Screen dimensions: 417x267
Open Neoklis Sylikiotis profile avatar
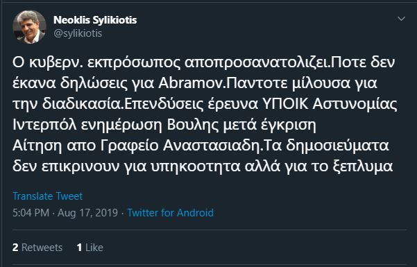29,27
